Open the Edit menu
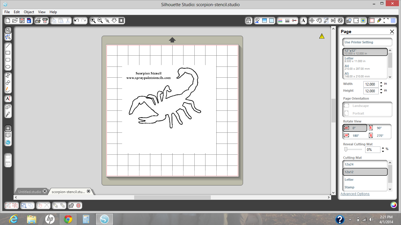The image size is (401, 225). click(17, 12)
